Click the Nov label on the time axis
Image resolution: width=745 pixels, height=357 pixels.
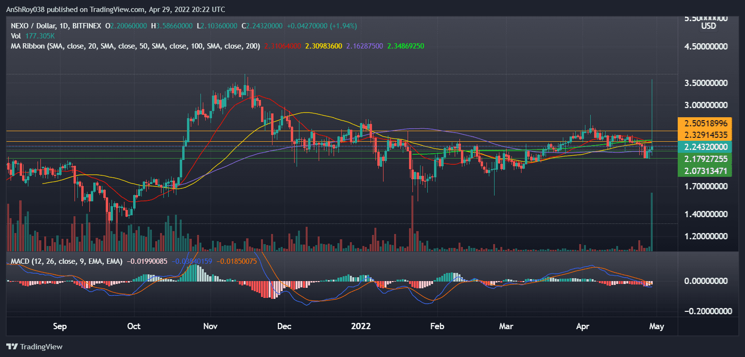(x=211, y=326)
